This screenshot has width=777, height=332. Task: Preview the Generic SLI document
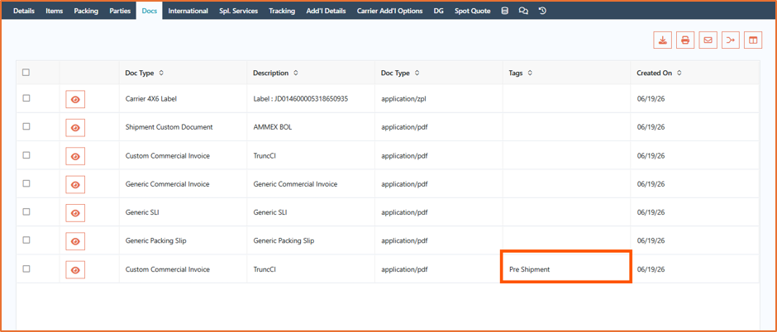(x=75, y=213)
